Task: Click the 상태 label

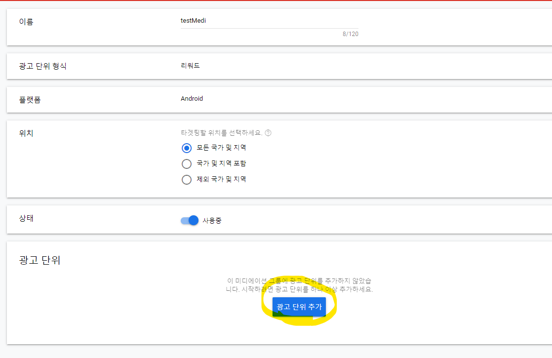Action: click(x=26, y=218)
